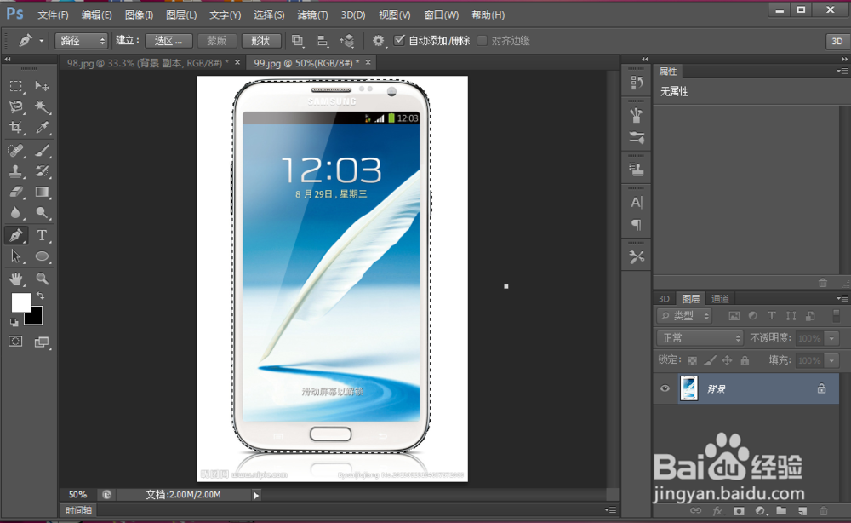
Task: Select the Hand tool
Action: 15,279
